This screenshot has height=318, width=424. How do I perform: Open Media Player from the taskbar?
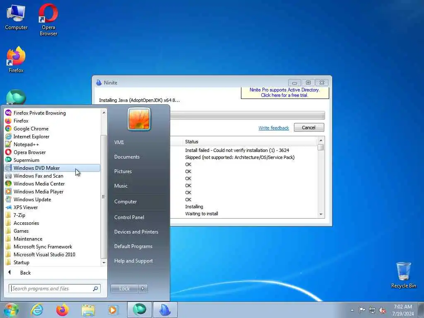tap(113, 310)
